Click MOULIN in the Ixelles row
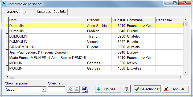 pyautogui.click(x=47, y=63)
